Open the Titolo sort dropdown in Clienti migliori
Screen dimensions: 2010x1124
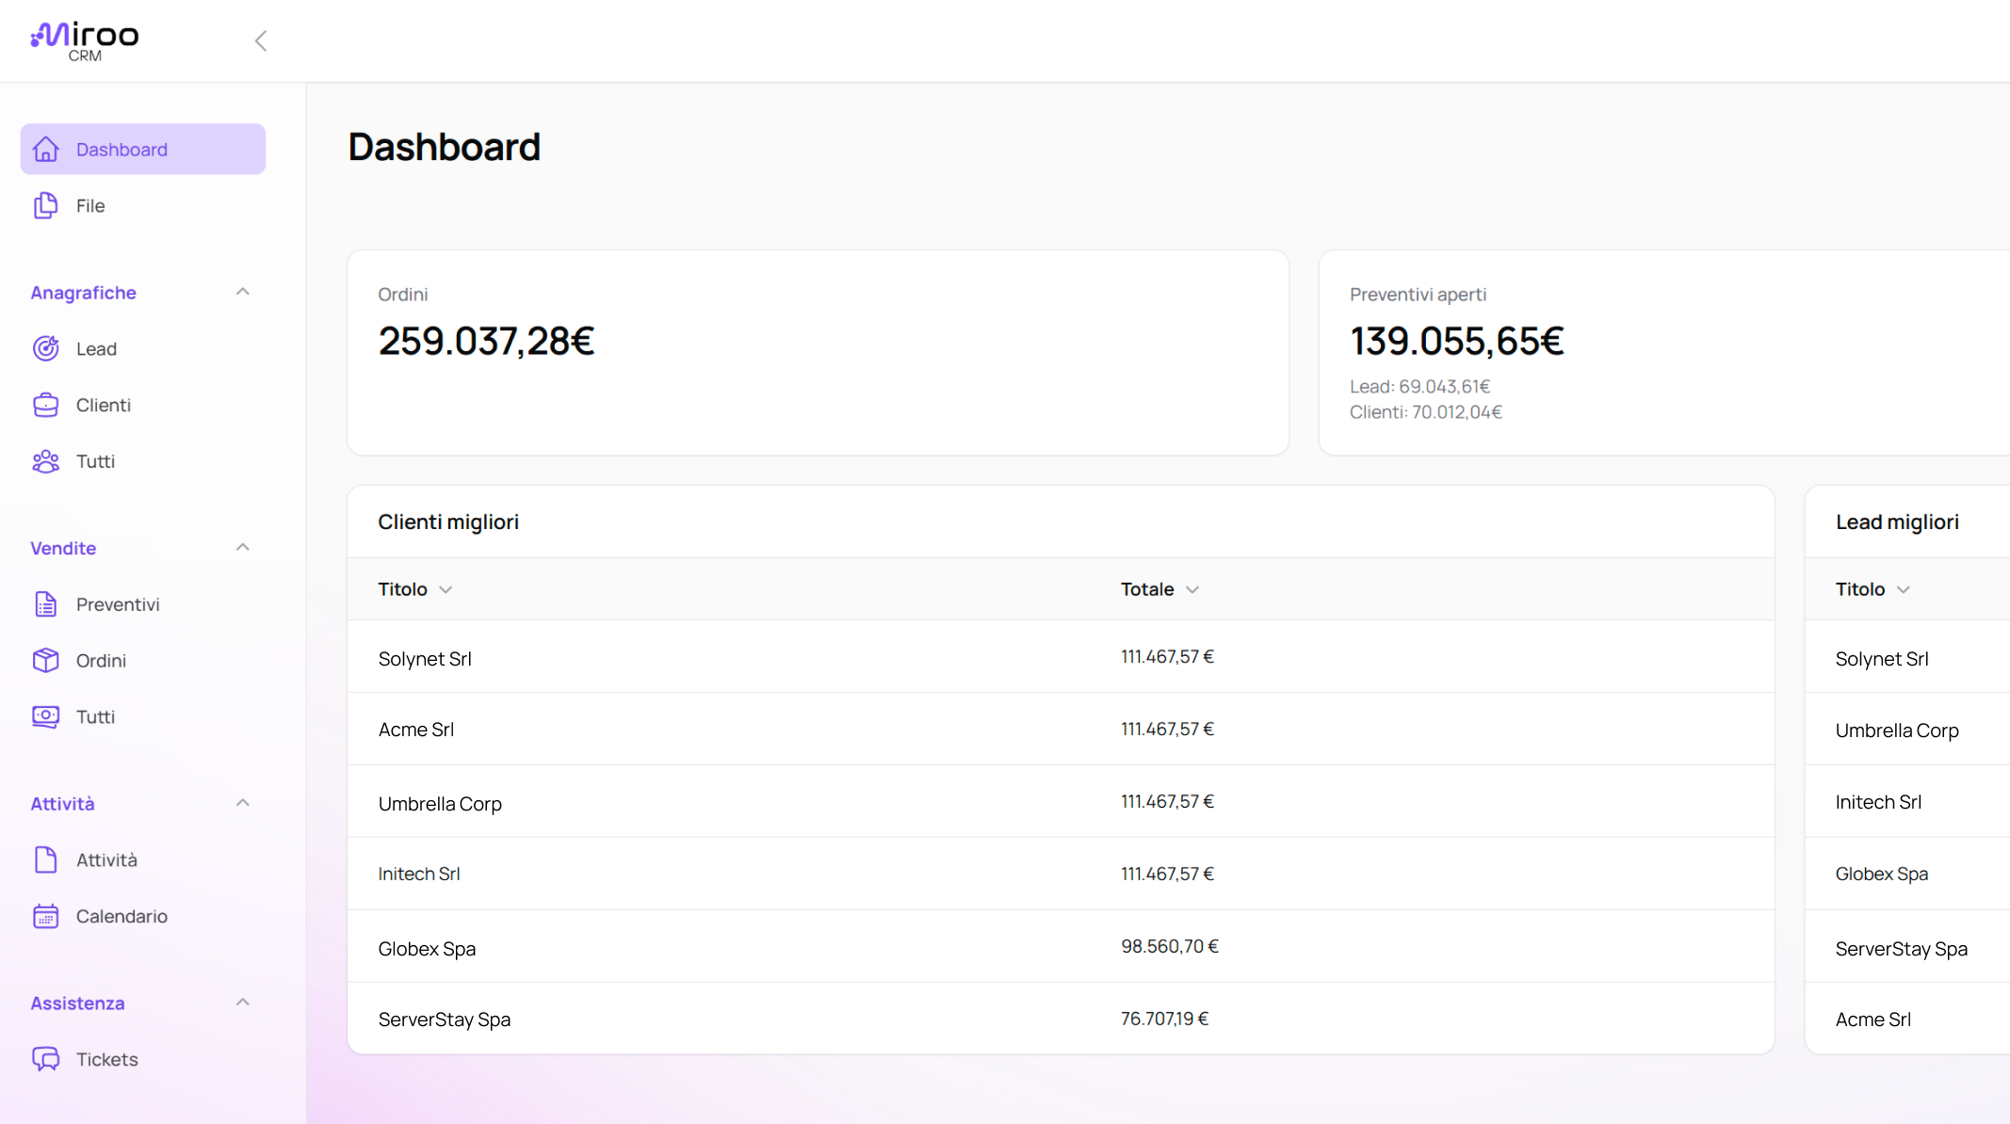click(446, 589)
